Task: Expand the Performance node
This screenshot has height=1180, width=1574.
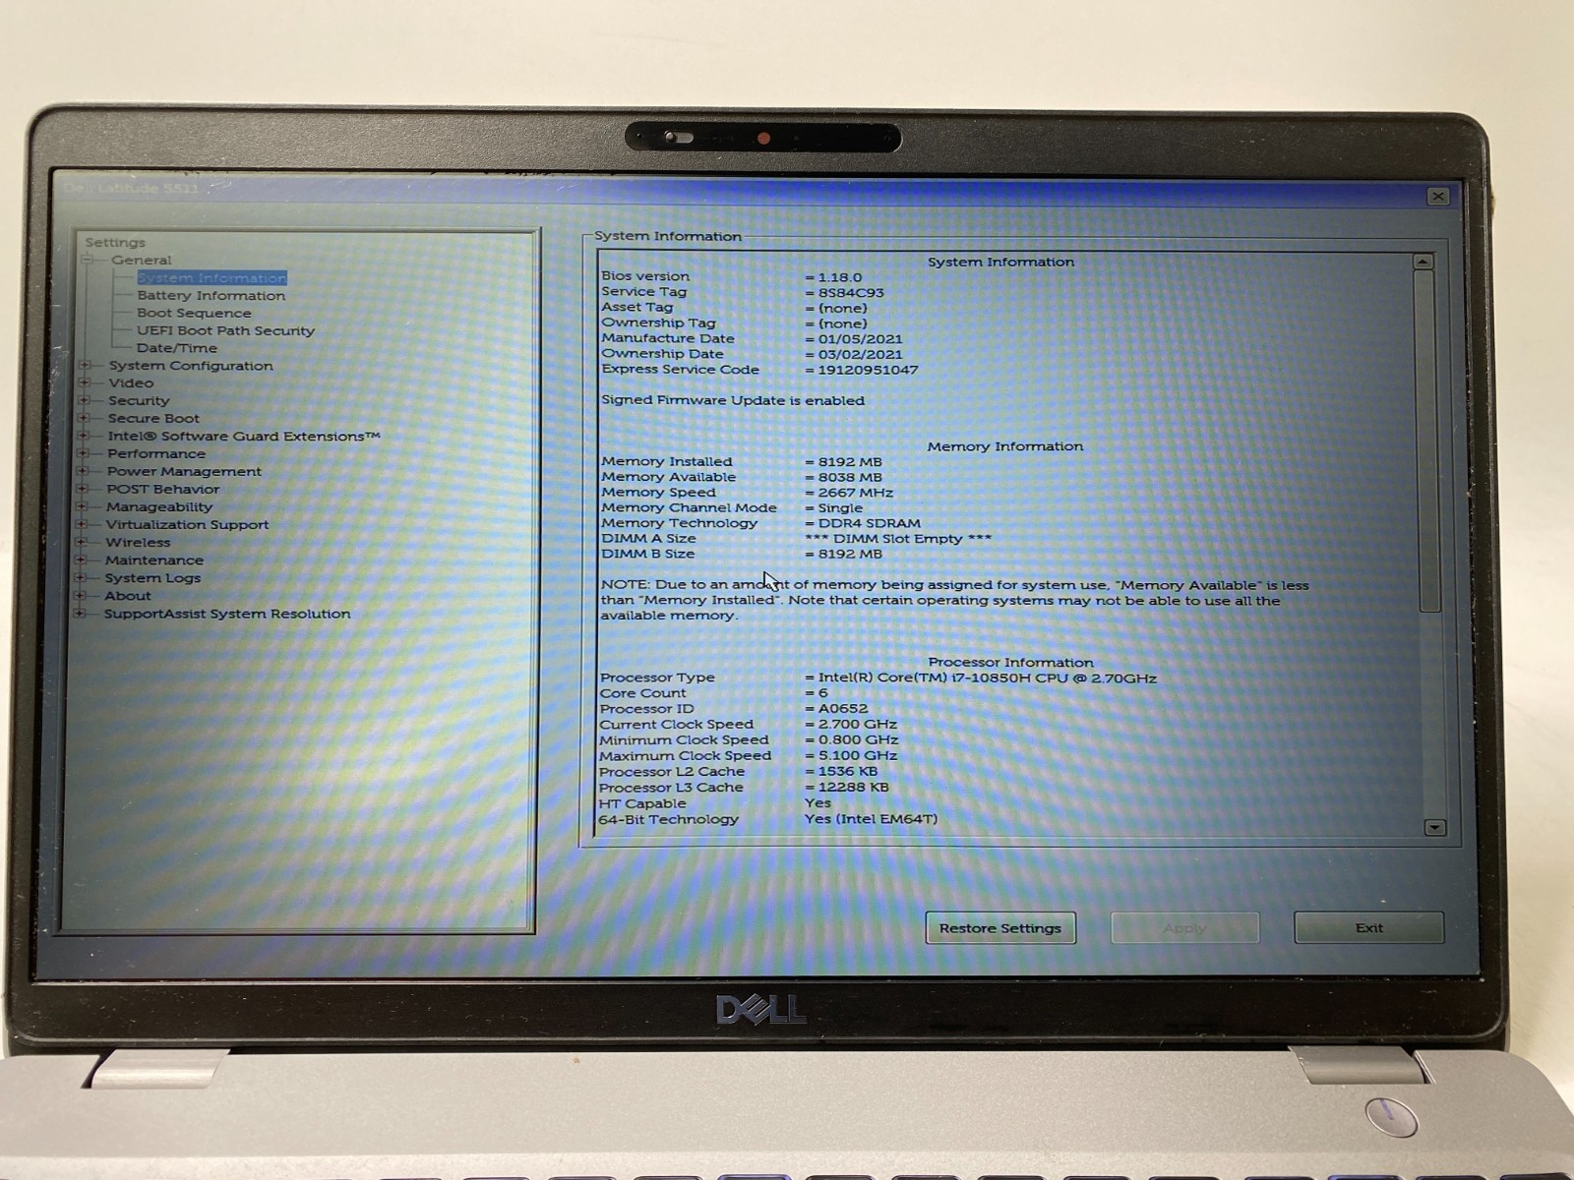Action: pyautogui.click(x=84, y=453)
